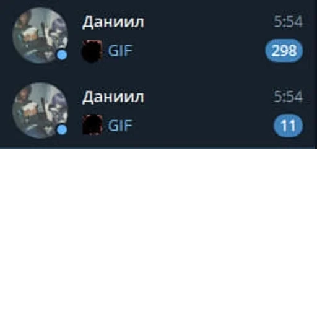This screenshot has width=317, height=317.
Task: Click empty space between GIF and 11 badge
Action: click(202, 126)
